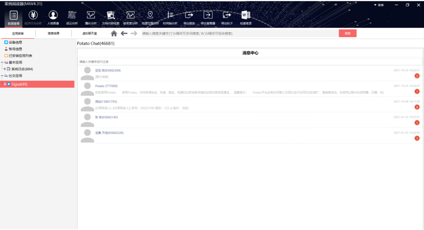Viewport: 424px width, 230px height.
Task: Click the avatar of 玄黄 天地
Action: [x=87, y=136]
